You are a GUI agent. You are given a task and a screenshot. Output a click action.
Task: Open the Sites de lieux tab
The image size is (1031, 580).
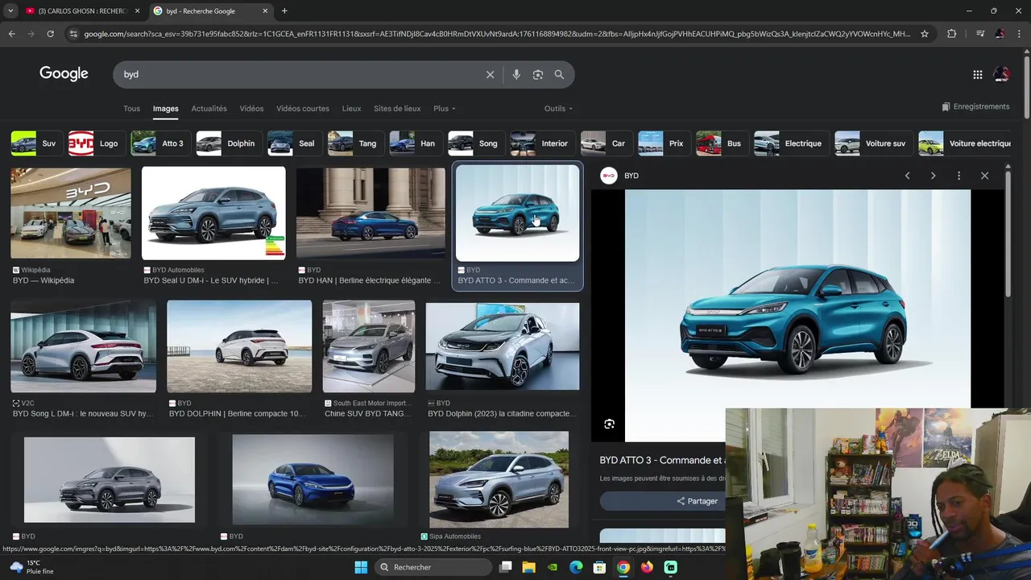pos(397,109)
